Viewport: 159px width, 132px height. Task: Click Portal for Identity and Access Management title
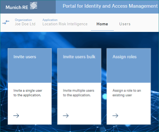pyautogui.click(x=110, y=6)
